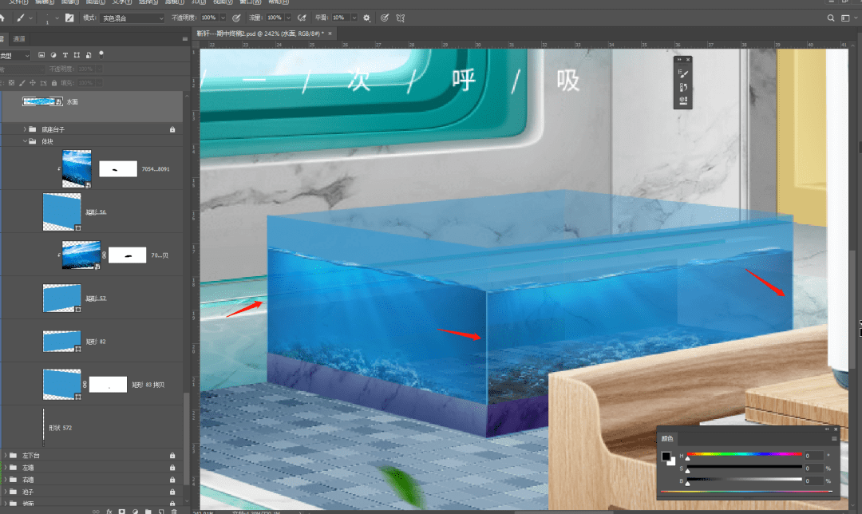Select the 形状 572 layer
862x514 pixels.
coord(61,428)
